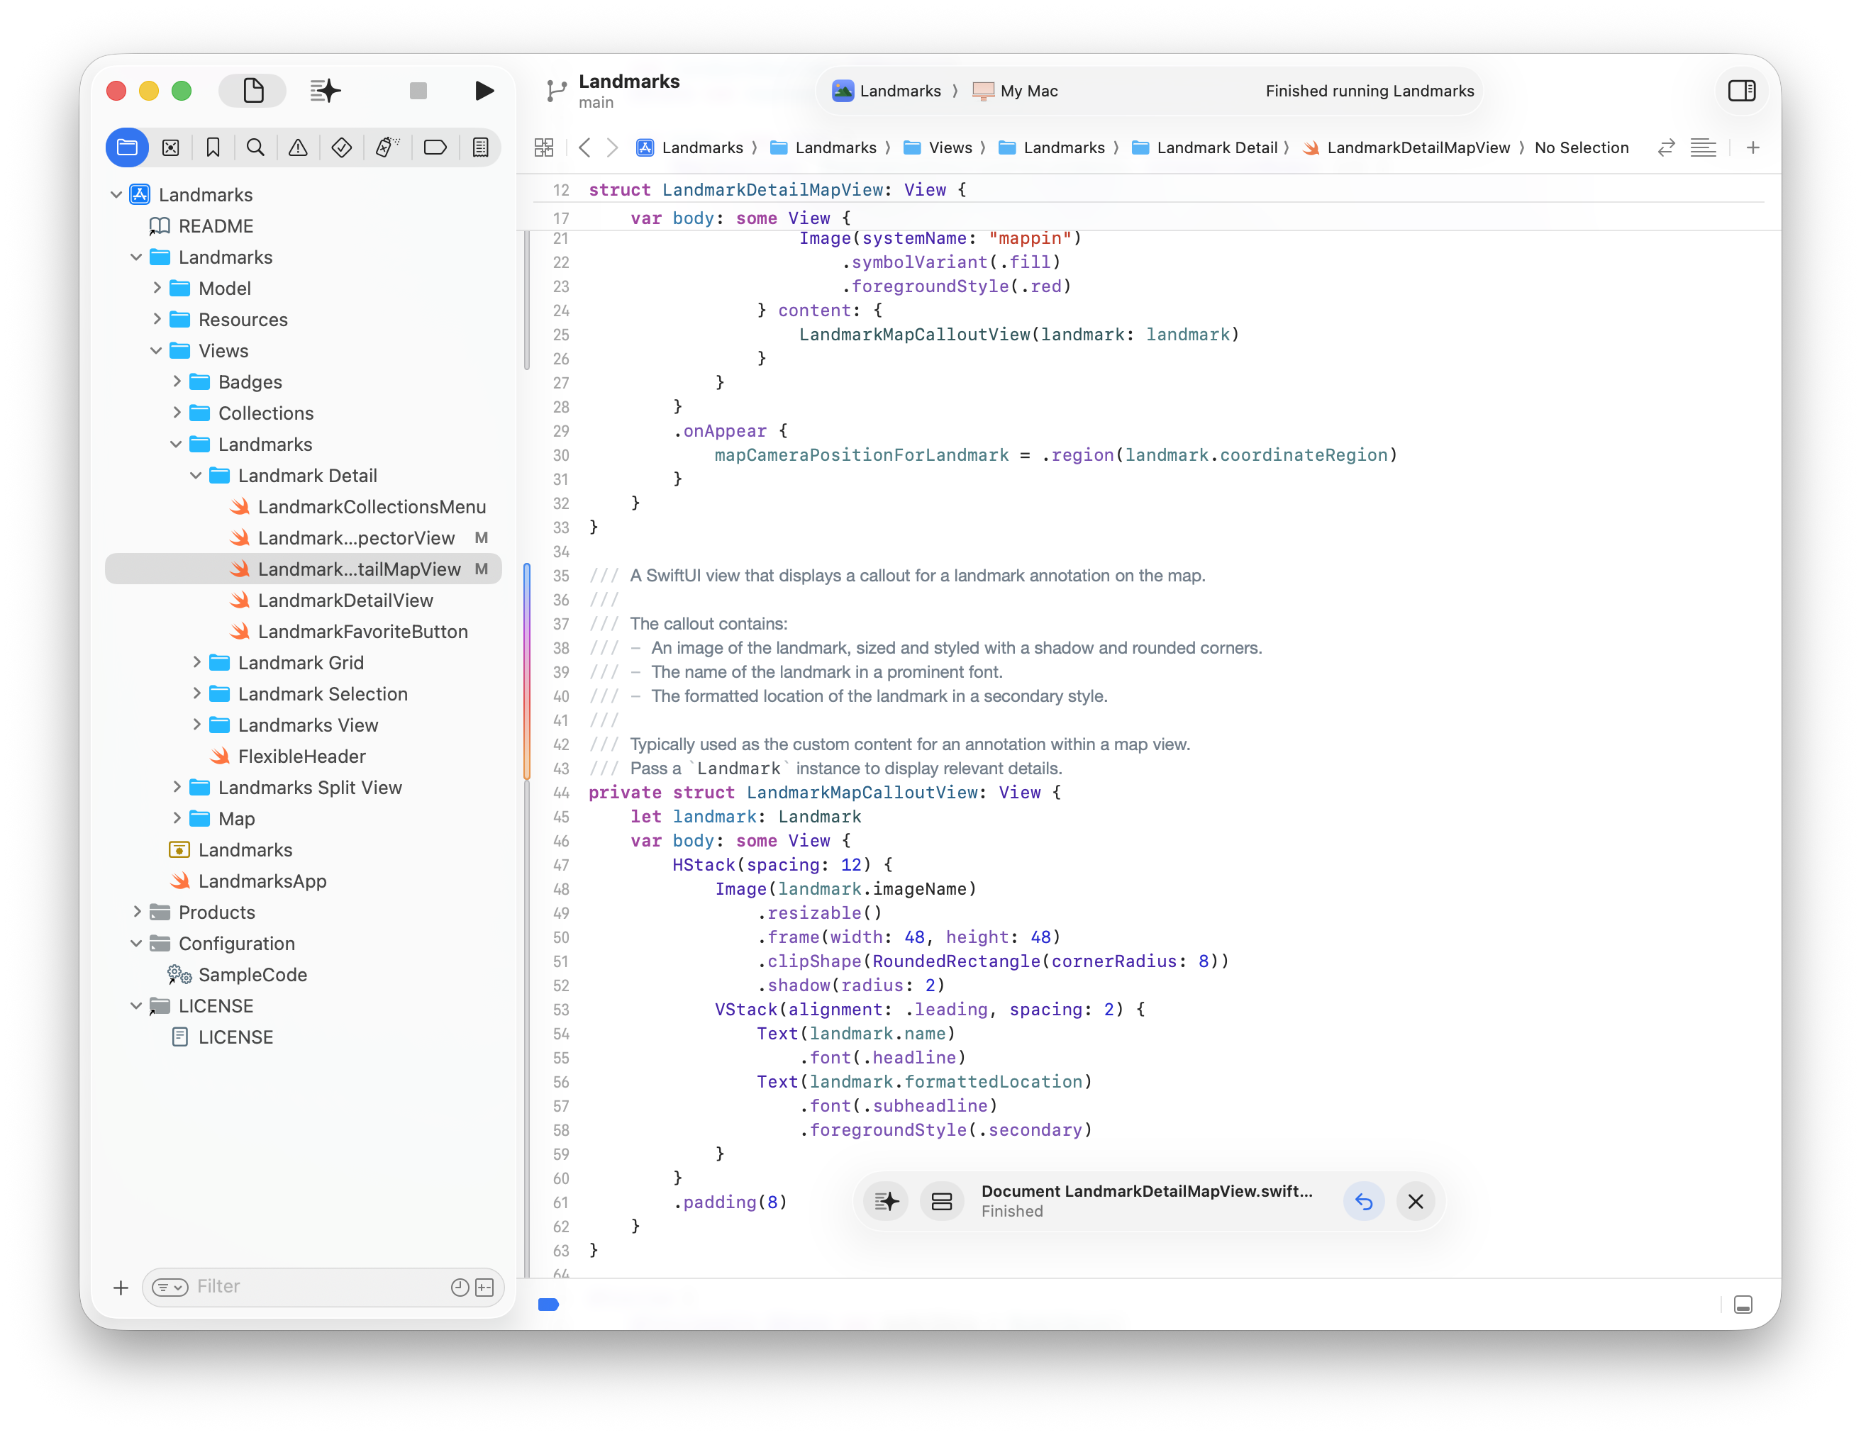
Task: Toggle the minimap with the editor options icon
Action: point(1704,147)
